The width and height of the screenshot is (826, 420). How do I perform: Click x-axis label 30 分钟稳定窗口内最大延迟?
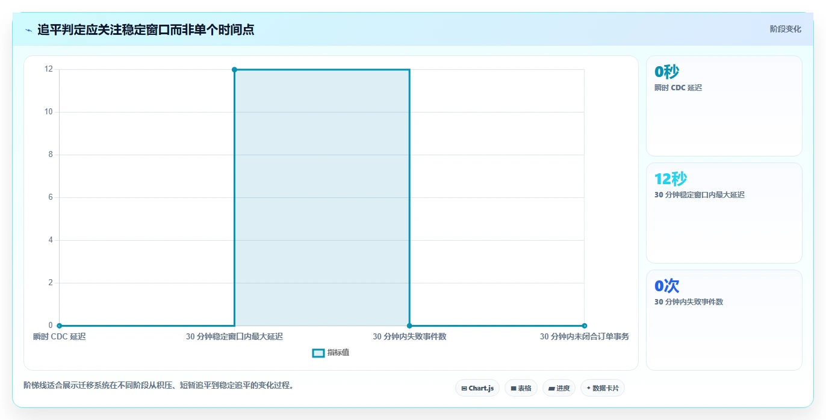click(x=234, y=336)
